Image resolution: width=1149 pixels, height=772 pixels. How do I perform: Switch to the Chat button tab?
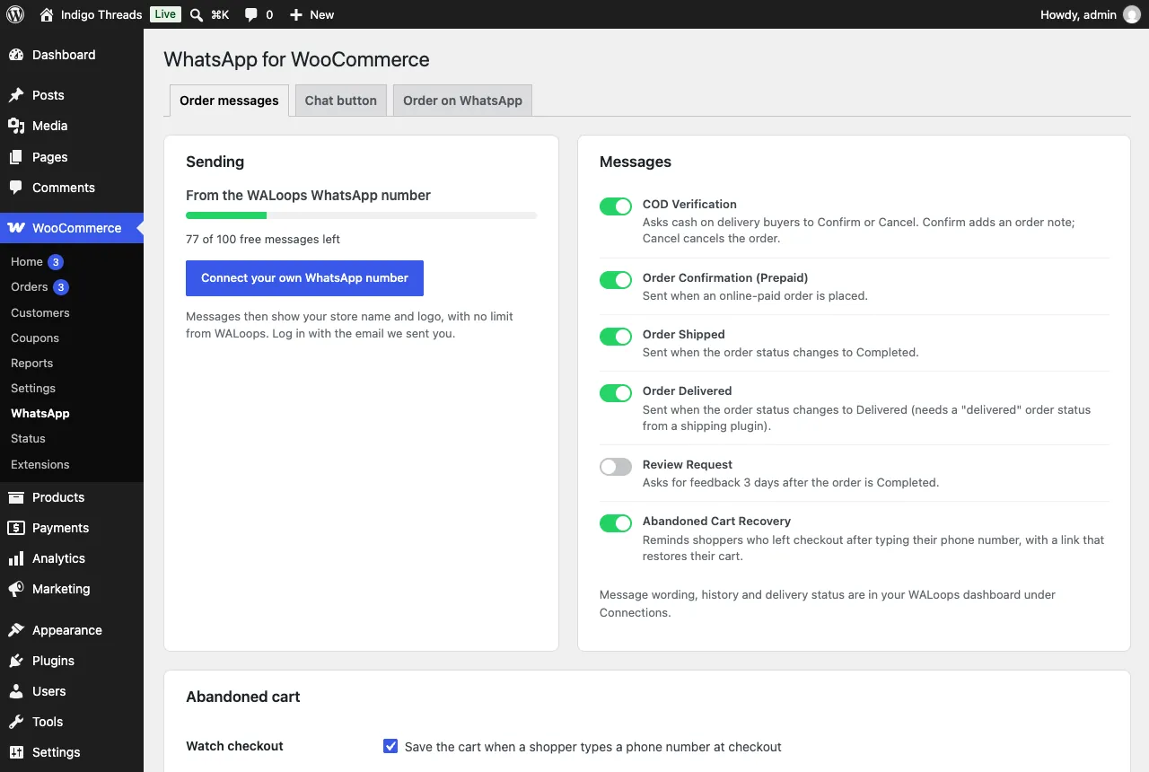coord(341,101)
